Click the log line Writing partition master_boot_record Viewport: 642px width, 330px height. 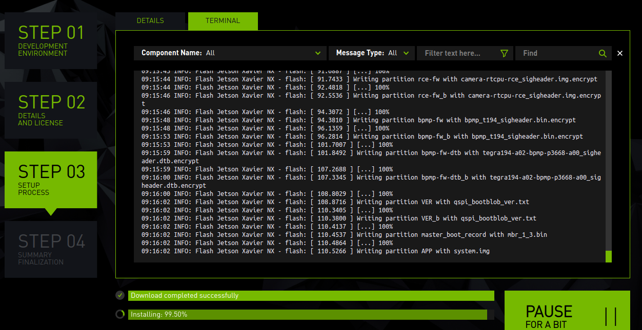pyautogui.click(x=344, y=235)
